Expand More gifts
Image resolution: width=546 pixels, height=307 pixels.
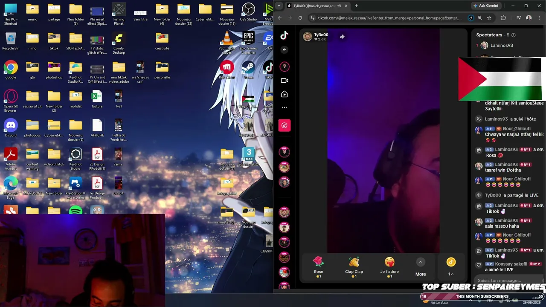tap(421, 268)
